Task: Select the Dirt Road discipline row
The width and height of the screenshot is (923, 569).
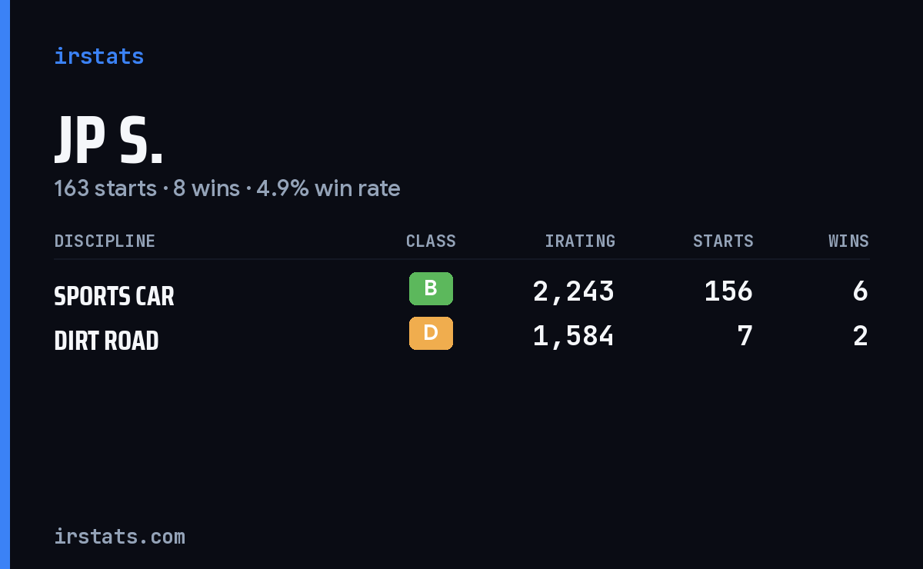Action: pos(461,337)
